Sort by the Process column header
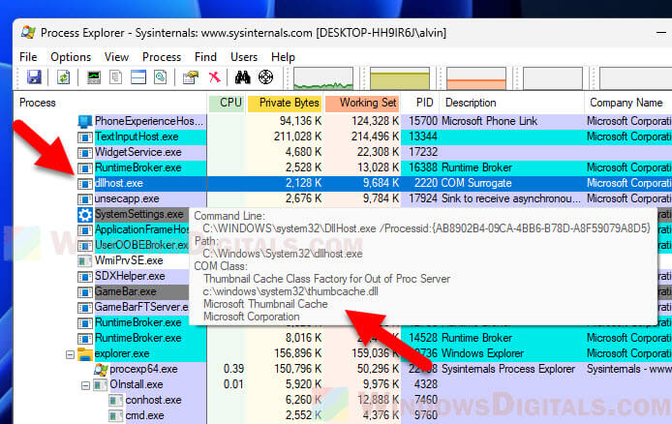Screen dimensions: 672x424 tap(38, 103)
